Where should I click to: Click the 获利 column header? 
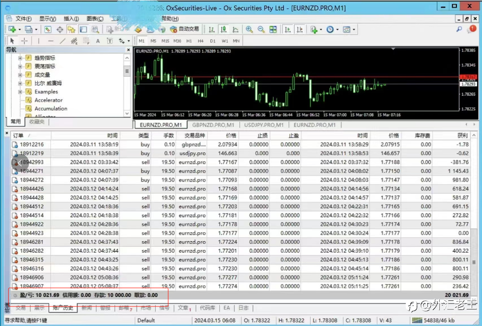462,135
